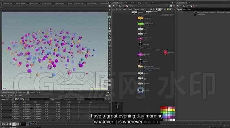230x128 pixels.
Task: Add a new tab in the network pane
Action: pos(153,3)
